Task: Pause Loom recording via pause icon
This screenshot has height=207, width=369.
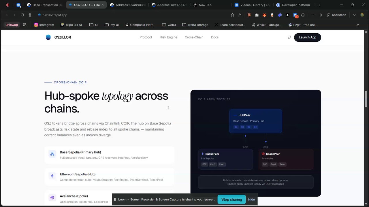Action: 115,200
